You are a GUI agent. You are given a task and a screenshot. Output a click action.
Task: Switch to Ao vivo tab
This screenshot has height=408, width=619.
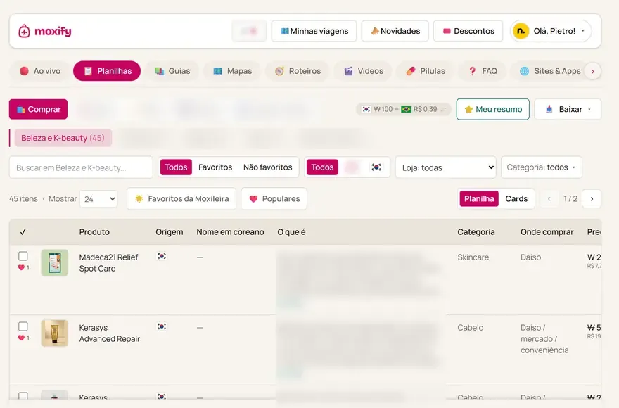click(x=41, y=71)
